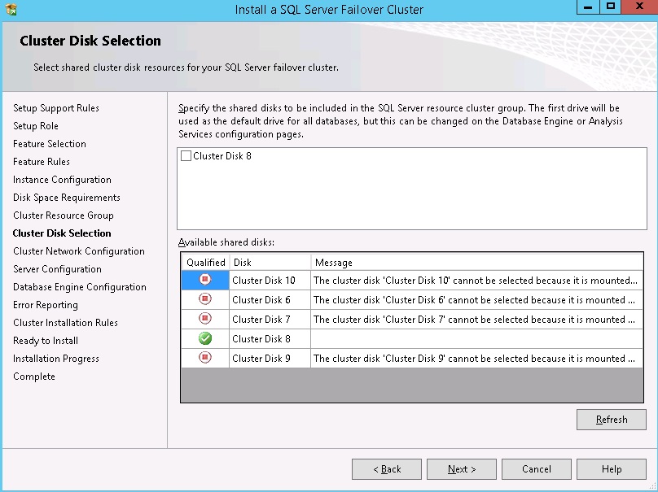Click the red not-qualified icon for Cluster Disk 9
Screen dimensions: 658x492
pyautogui.click(x=205, y=358)
